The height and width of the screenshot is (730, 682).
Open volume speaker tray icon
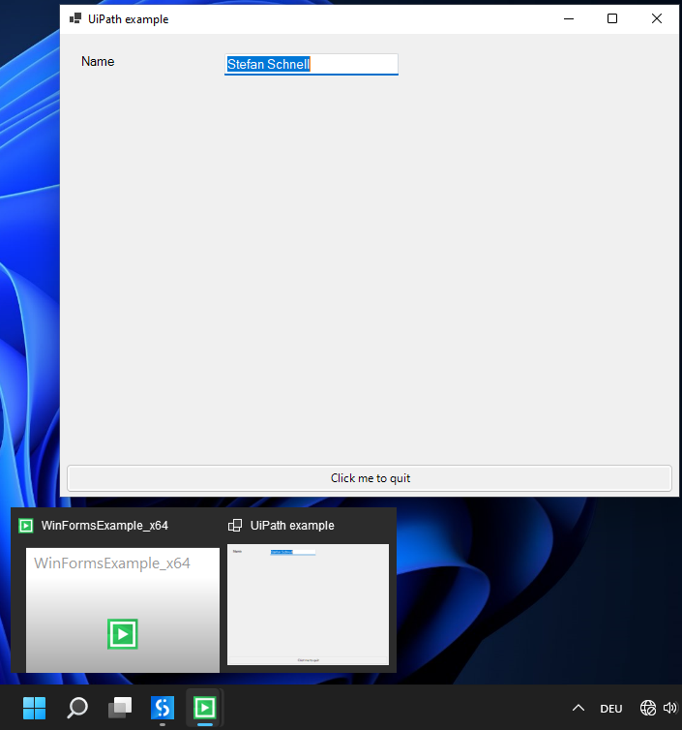point(669,708)
